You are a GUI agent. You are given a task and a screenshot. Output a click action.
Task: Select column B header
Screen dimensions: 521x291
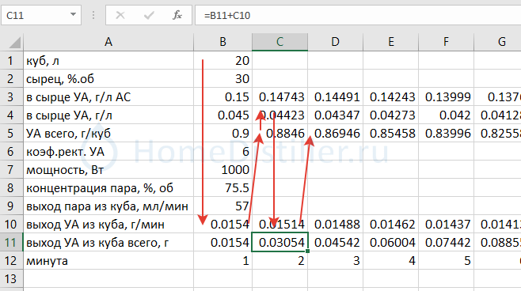[x=223, y=42]
